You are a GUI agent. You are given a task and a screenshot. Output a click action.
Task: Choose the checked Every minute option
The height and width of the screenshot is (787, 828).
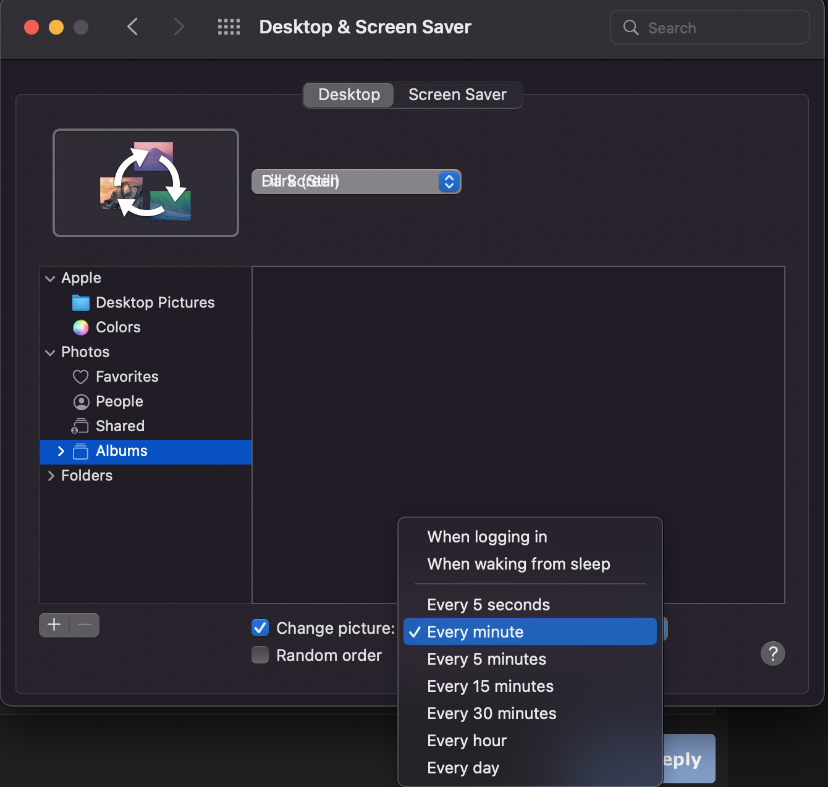[x=530, y=632]
